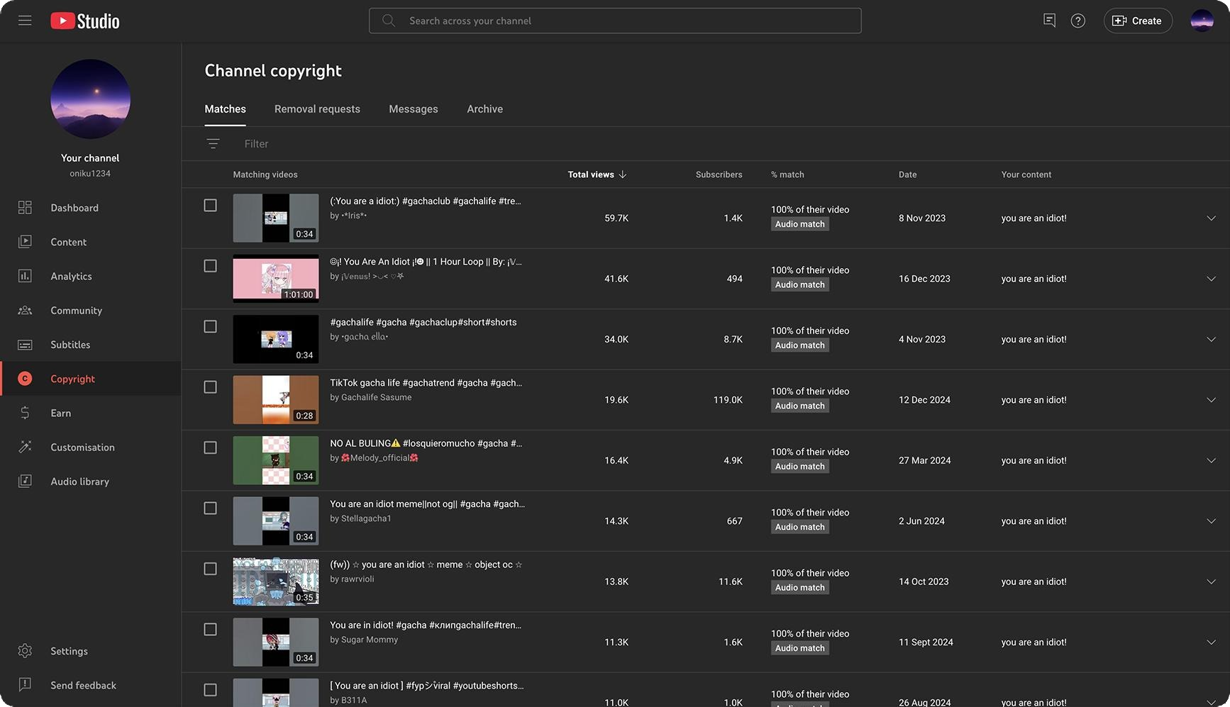Open the comments feedback icon in header
Screen dimensions: 1230x707
tap(1049, 21)
